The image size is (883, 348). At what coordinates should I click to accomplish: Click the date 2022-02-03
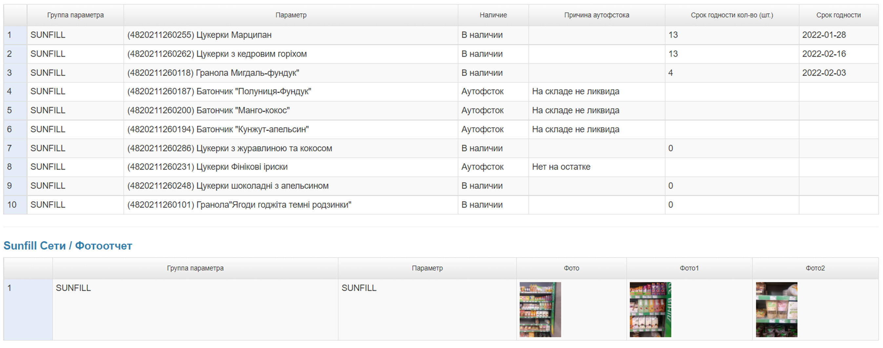(x=824, y=73)
